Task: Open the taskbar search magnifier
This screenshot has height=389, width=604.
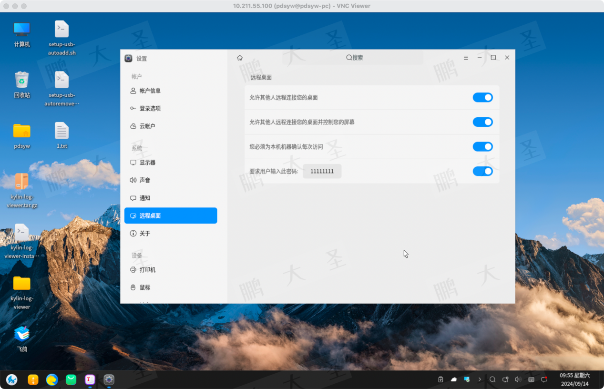Action: tap(492, 379)
